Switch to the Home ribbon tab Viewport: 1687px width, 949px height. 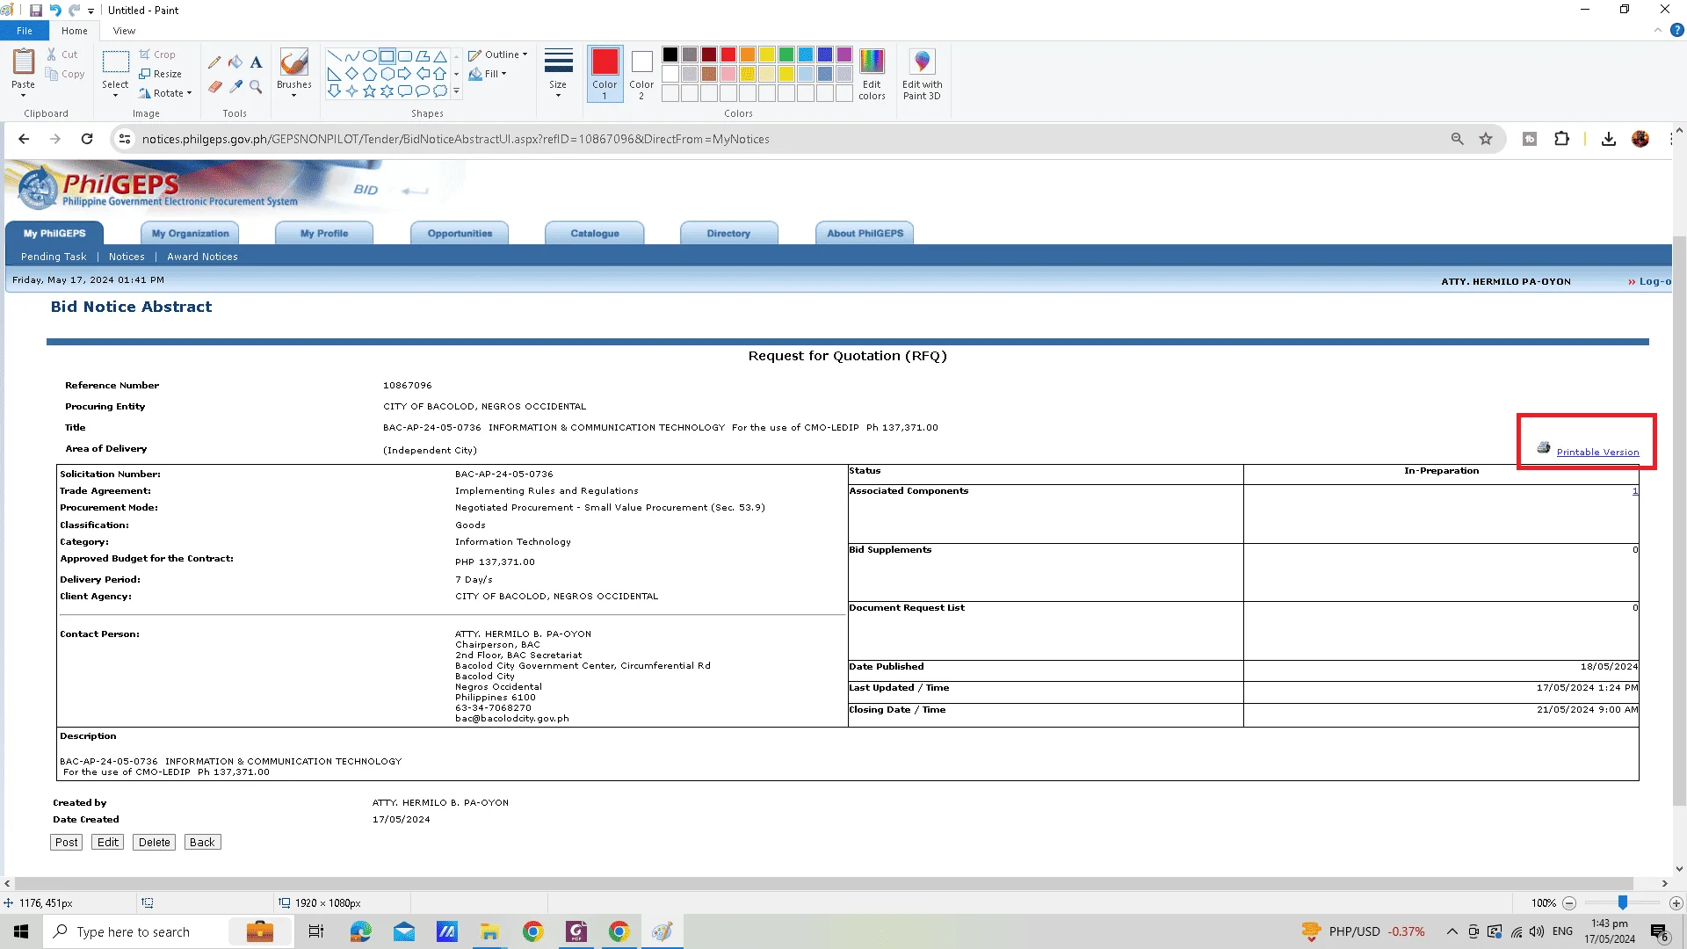75,31
